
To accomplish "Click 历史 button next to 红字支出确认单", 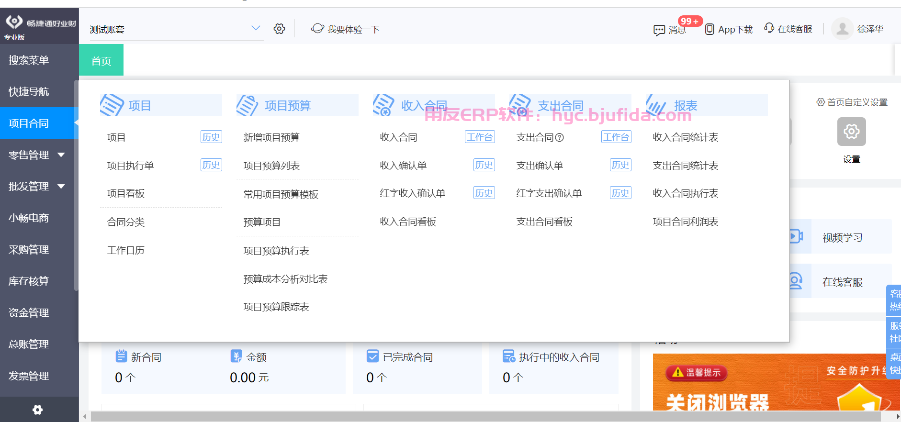I will pyautogui.click(x=620, y=193).
